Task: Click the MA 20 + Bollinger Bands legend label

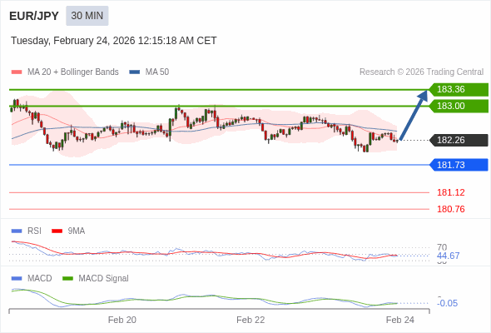Action: pyautogui.click(x=73, y=72)
